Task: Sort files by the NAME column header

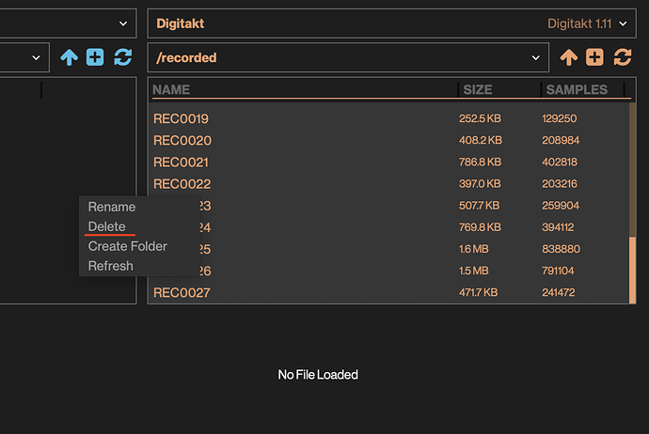Action: point(171,89)
